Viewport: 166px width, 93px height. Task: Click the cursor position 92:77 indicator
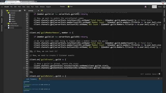[x=142, y=74]
